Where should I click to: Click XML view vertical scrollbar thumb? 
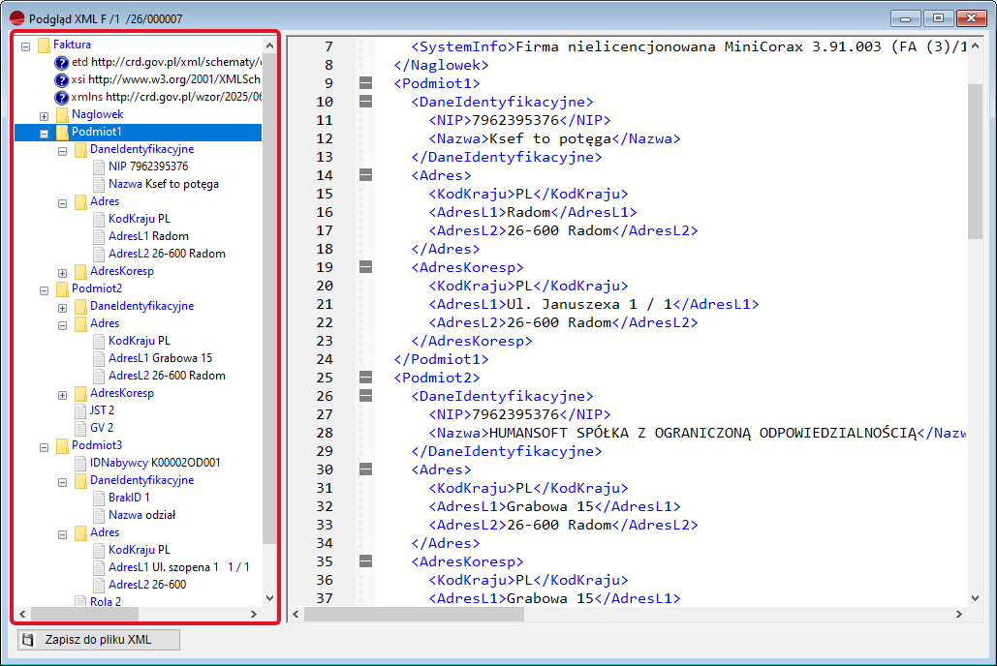pyautogui.click(x=975, y=161)
